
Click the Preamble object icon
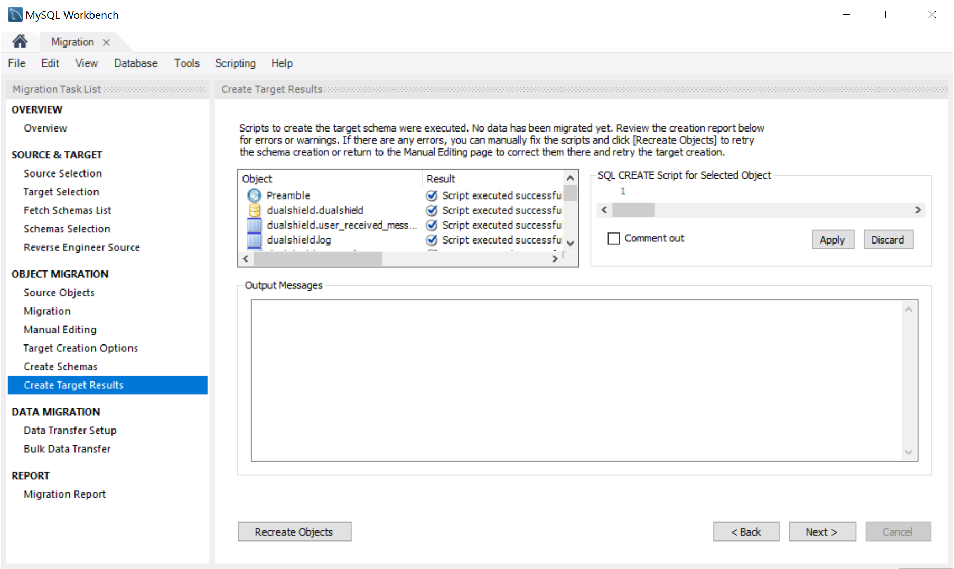coord(255,195)
